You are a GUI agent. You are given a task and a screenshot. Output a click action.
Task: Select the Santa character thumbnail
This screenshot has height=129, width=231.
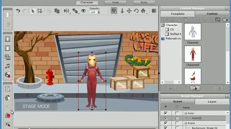click(193, 76)
